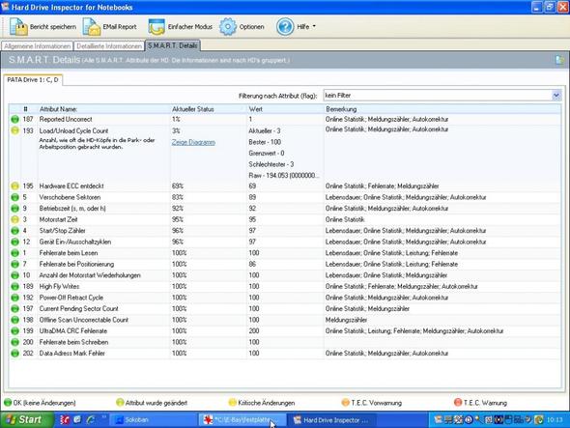Click the Raw - 194.053 value text
This screenshot has width=570, height=428.
pyautogui.click(x=284, y=175)
